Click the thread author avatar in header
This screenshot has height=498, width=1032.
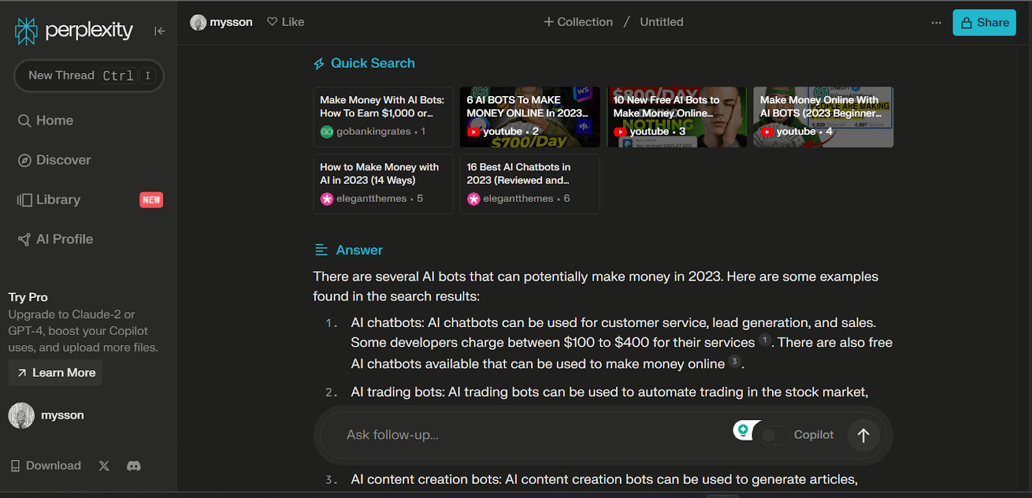tap(198, 23)
